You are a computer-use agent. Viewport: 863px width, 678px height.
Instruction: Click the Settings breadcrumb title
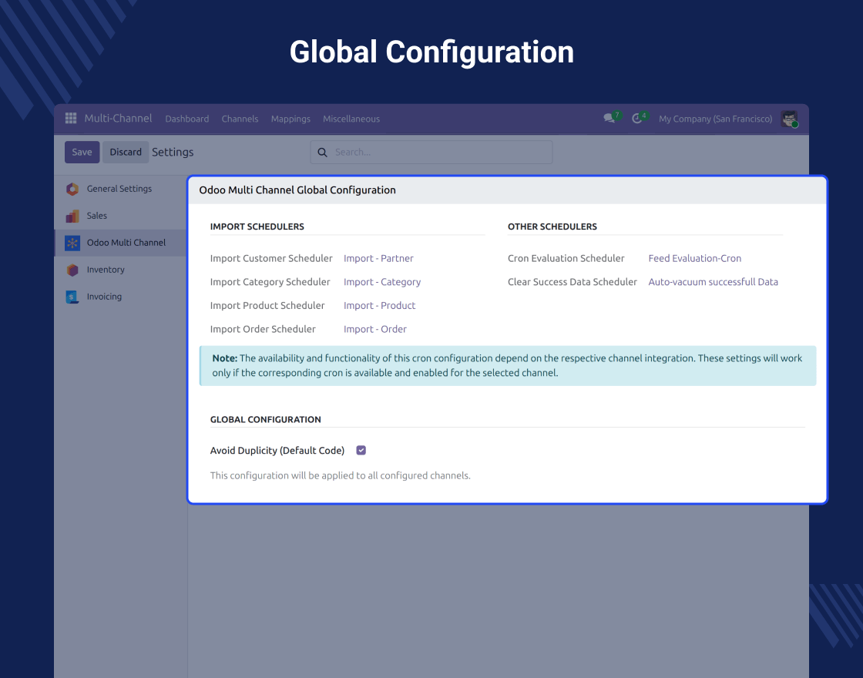pos(173,152)
